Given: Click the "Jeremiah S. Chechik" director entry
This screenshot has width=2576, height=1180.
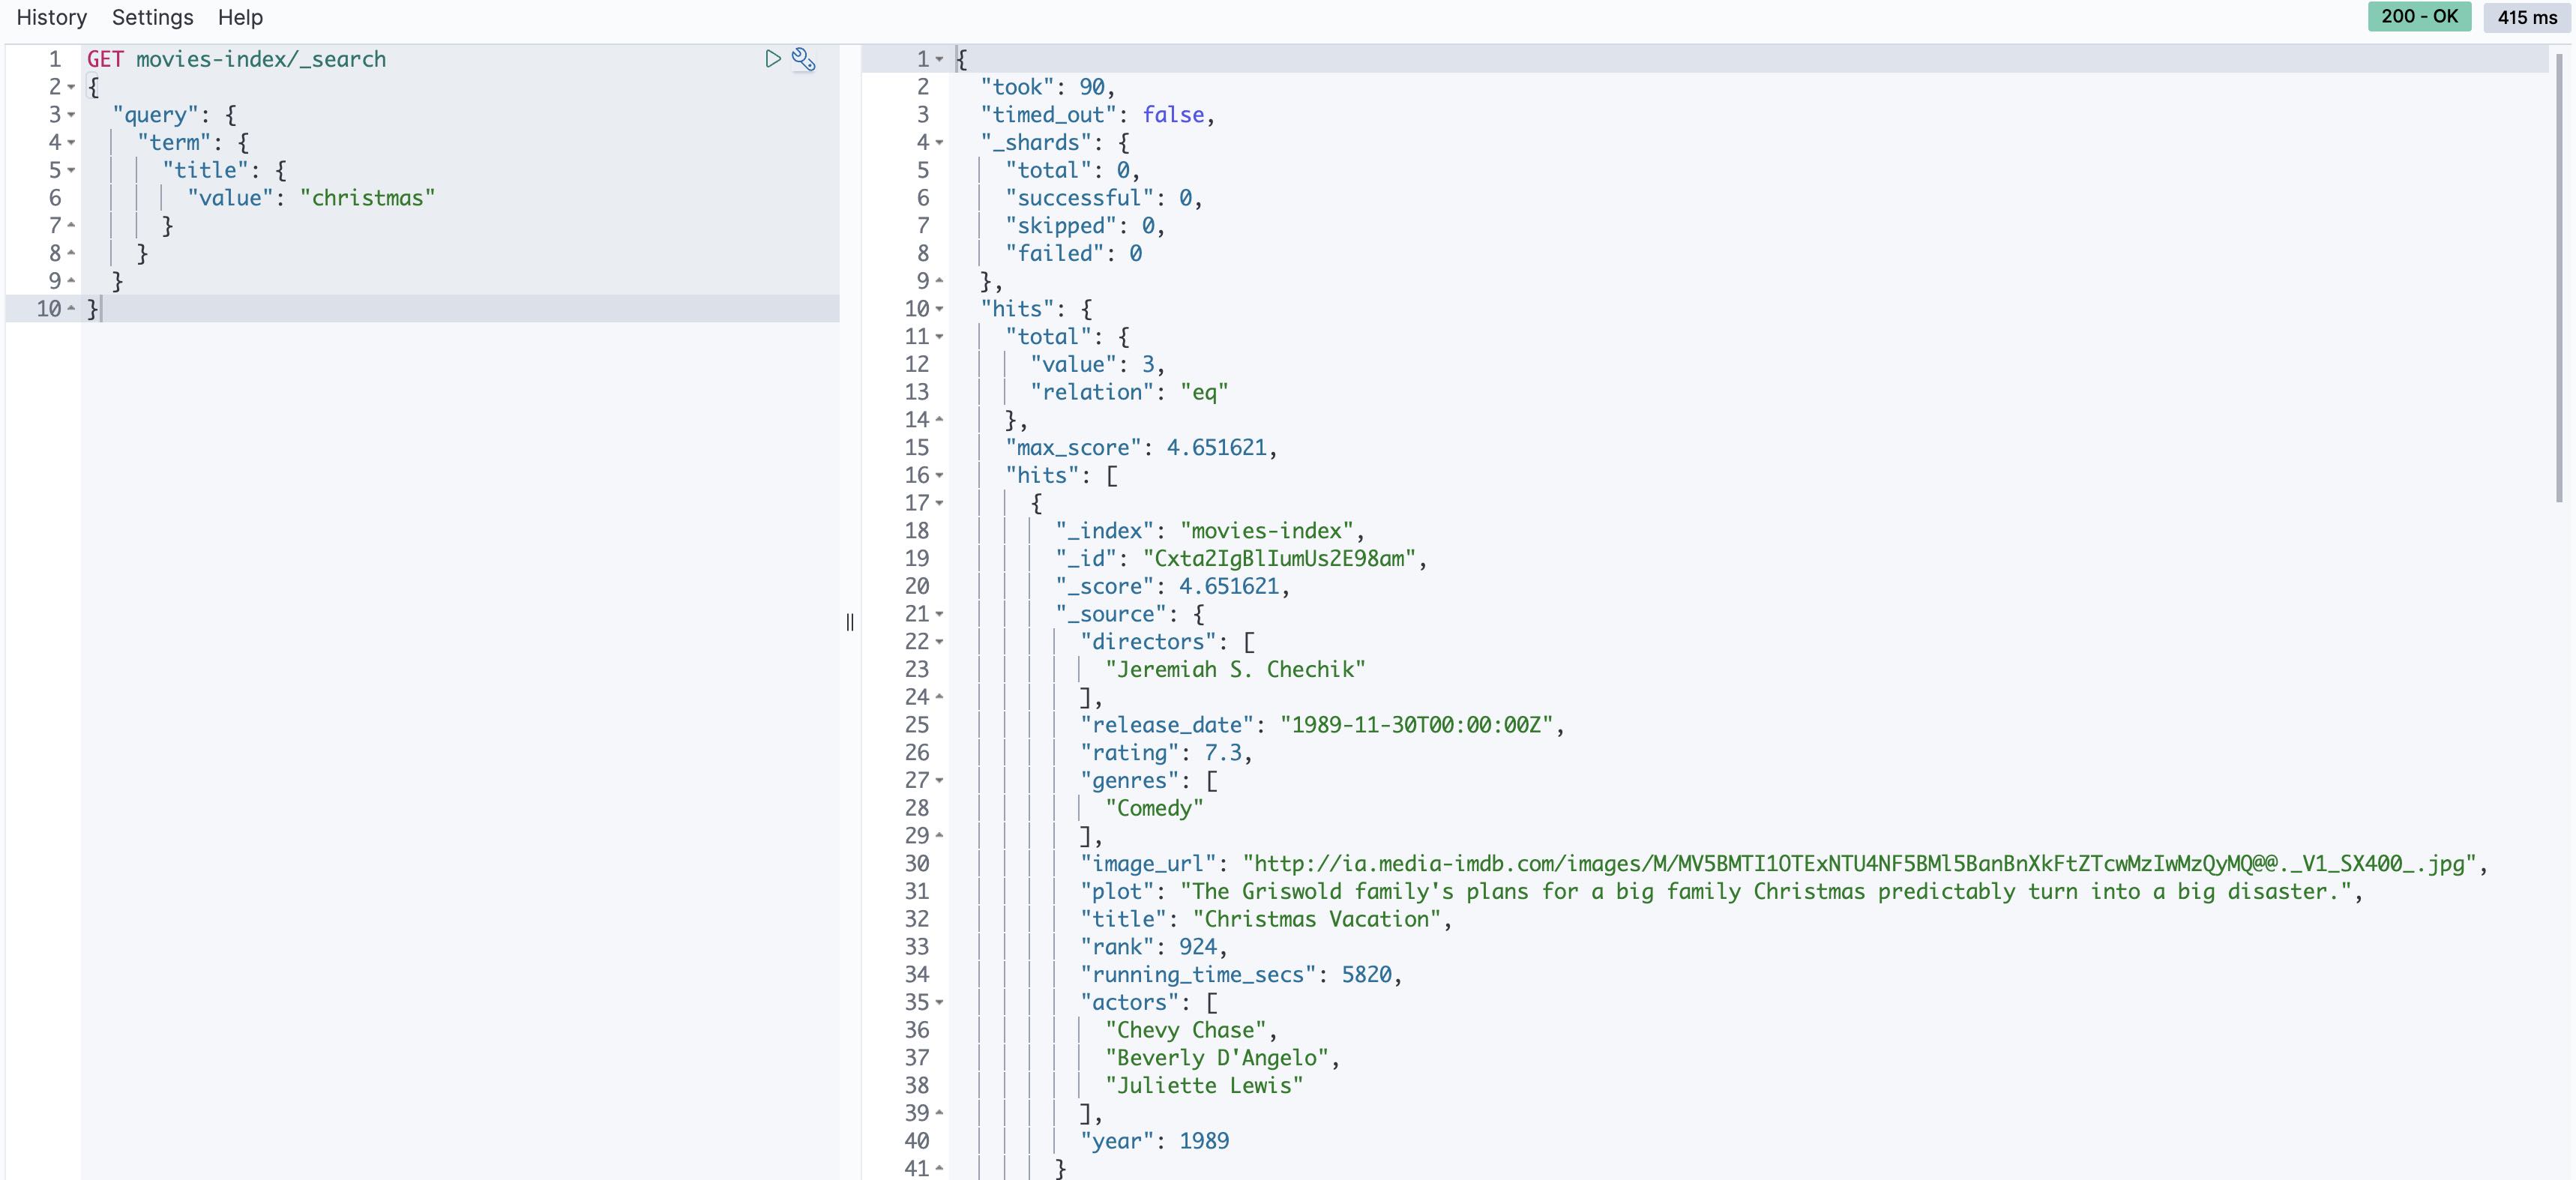Looking at the screenshot, I should click(1235, 670).
